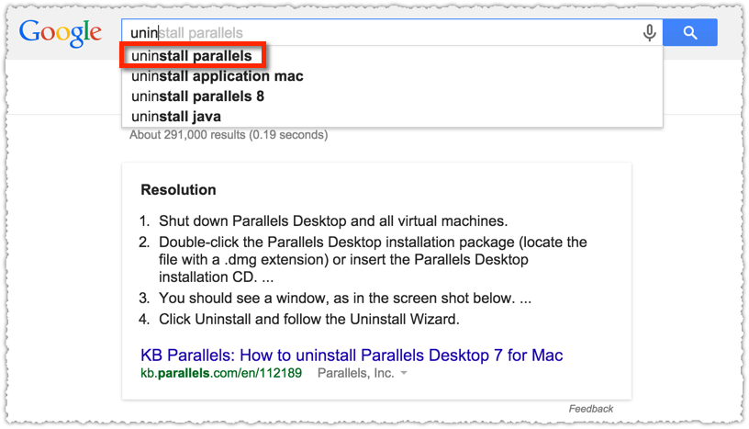Select suggestion 'uninstall application mac'

(x=218, y=76)
